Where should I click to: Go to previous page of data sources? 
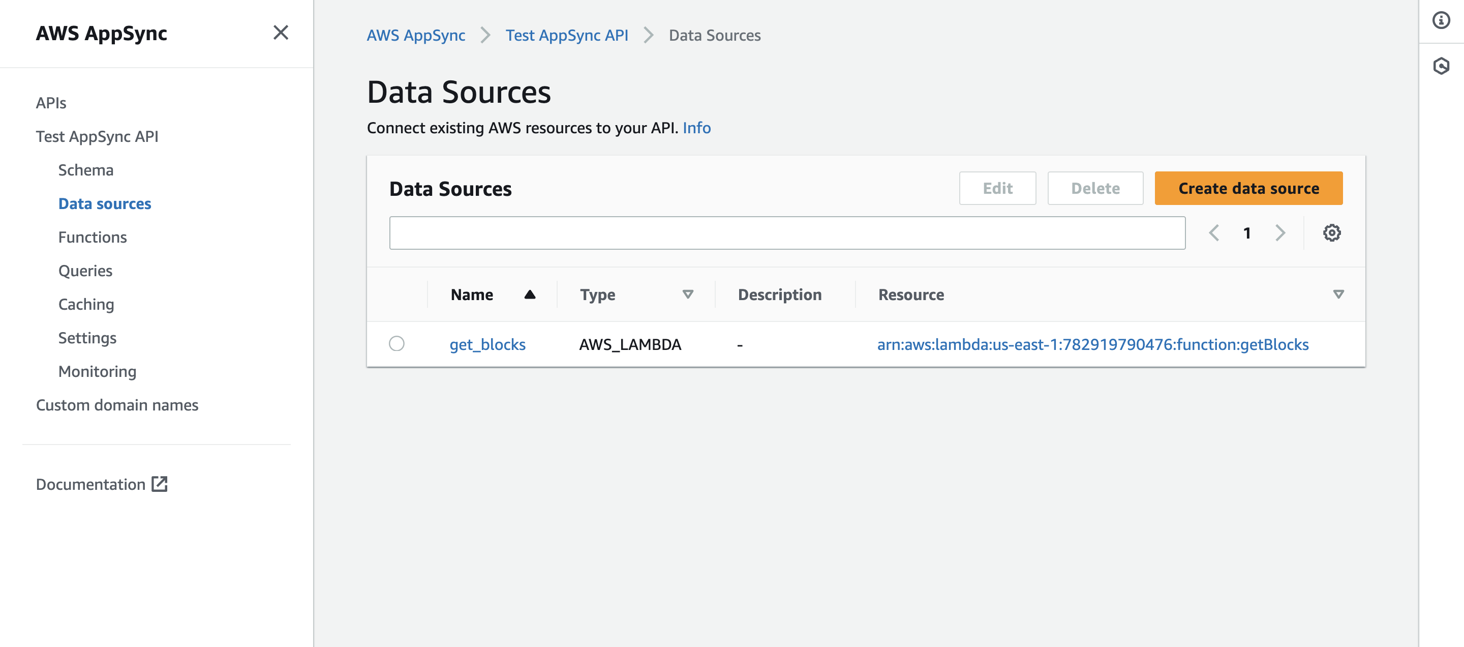pyautogui.click(x=1213, y=232)
